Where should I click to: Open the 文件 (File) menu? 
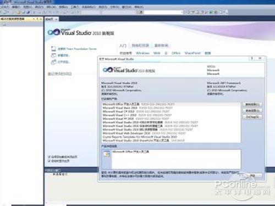click(x=4, y=7)
